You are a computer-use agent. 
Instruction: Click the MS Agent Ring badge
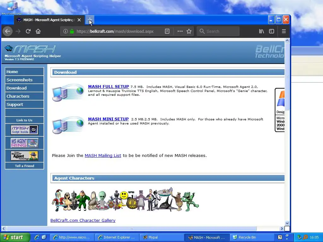coord(24,143)
